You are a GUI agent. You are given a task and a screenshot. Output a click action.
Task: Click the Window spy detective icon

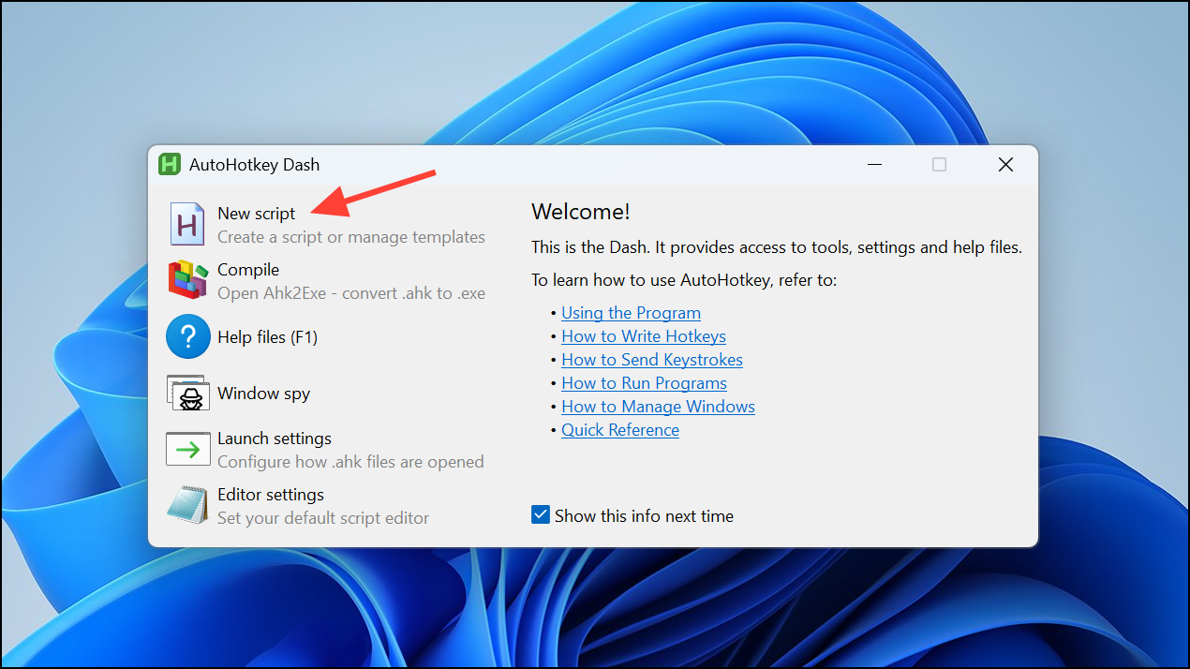click(x=187, y=393)
